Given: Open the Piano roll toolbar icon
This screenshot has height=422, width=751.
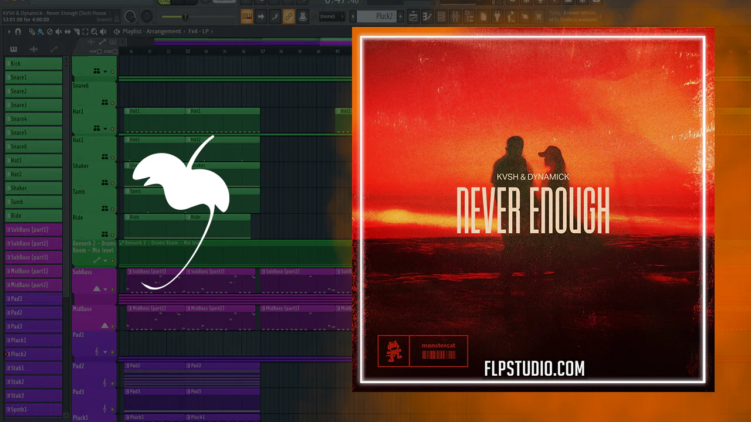Looking at the screenshot, I should [x=427, y=16].
